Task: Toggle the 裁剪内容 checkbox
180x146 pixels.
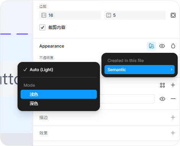Action: [x=42, y=27]
